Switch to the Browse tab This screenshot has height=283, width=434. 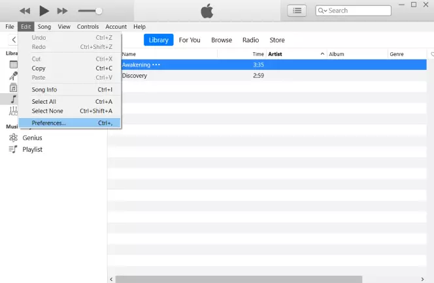[222, 40]
